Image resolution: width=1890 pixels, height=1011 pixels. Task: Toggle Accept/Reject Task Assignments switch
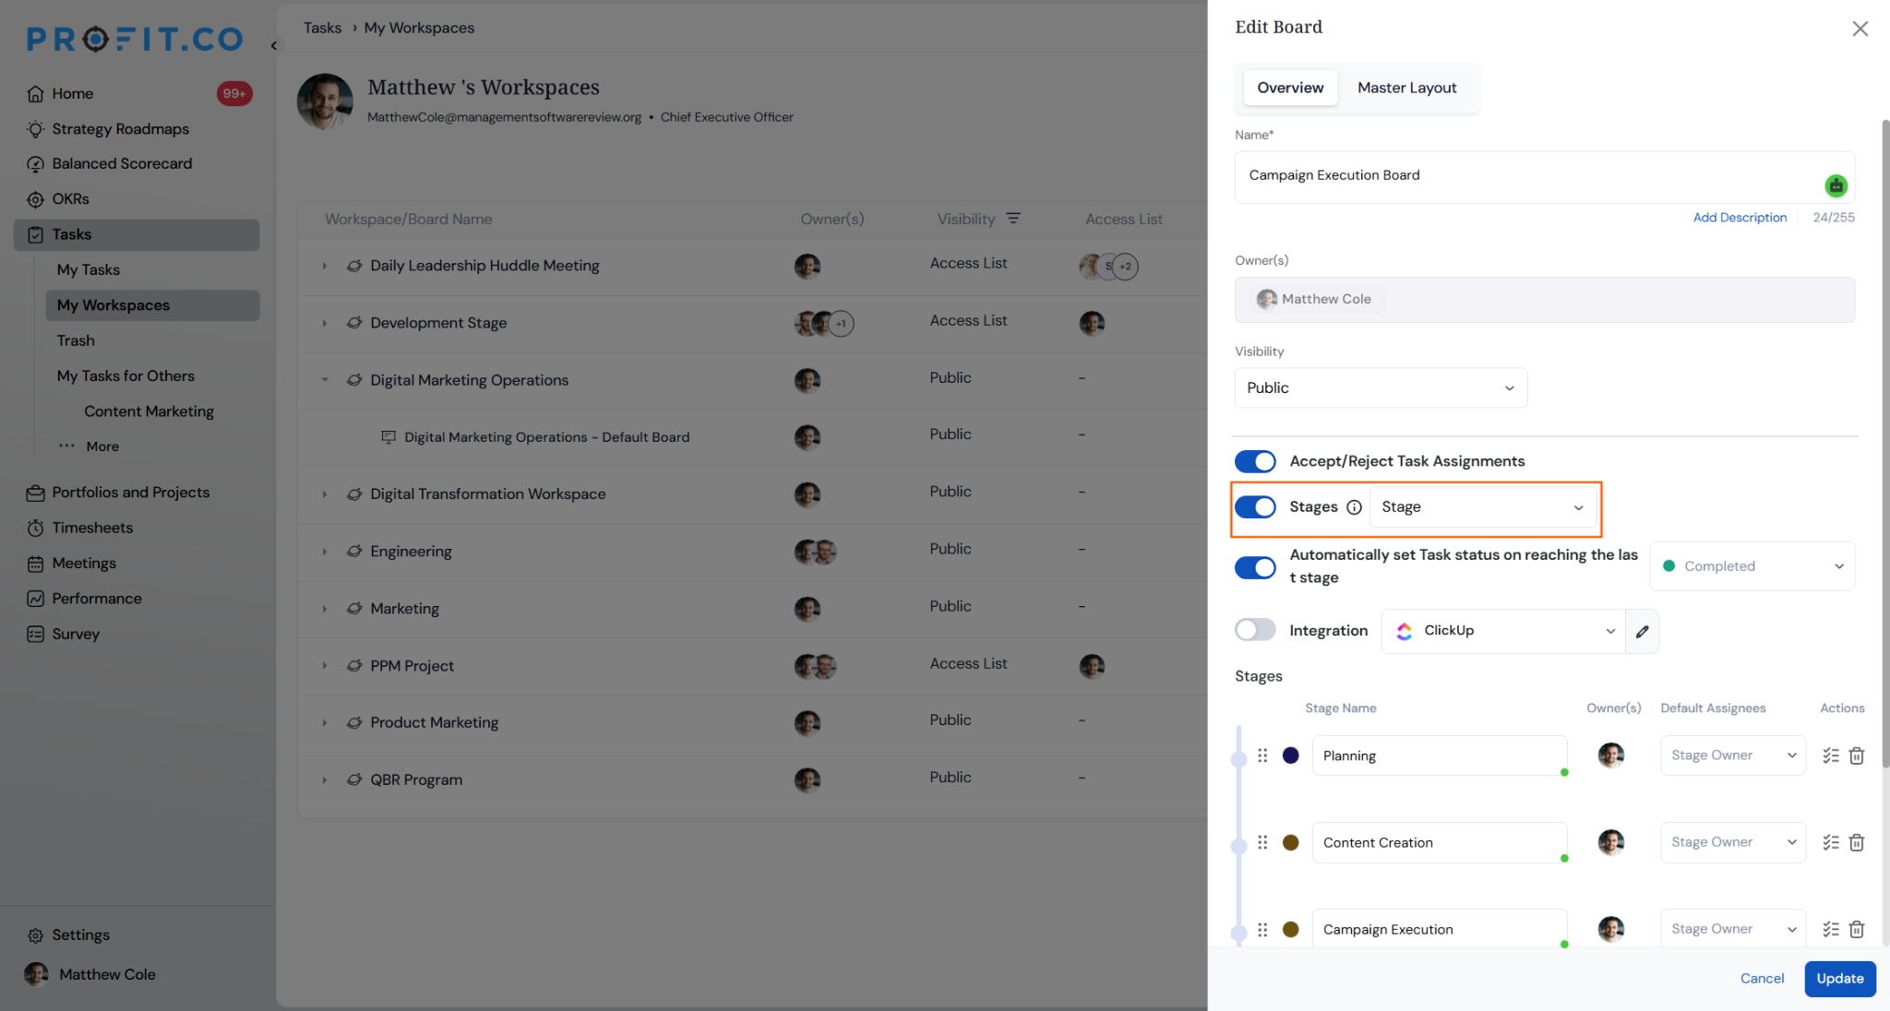click(x=1255, y=461)
